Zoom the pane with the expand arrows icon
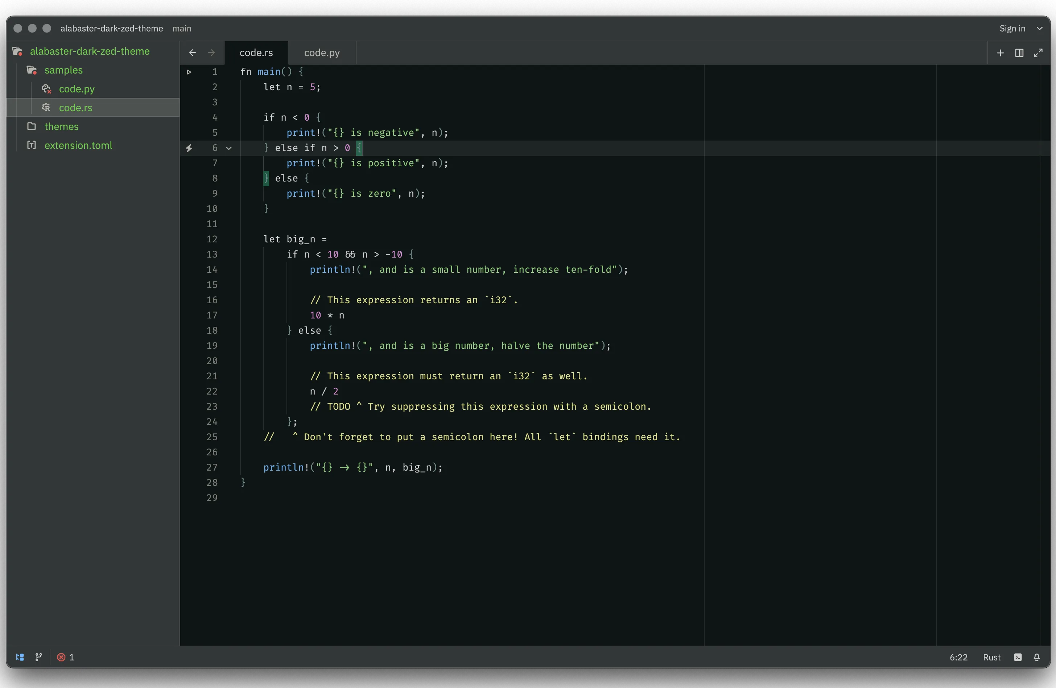 coord(1038,53)
